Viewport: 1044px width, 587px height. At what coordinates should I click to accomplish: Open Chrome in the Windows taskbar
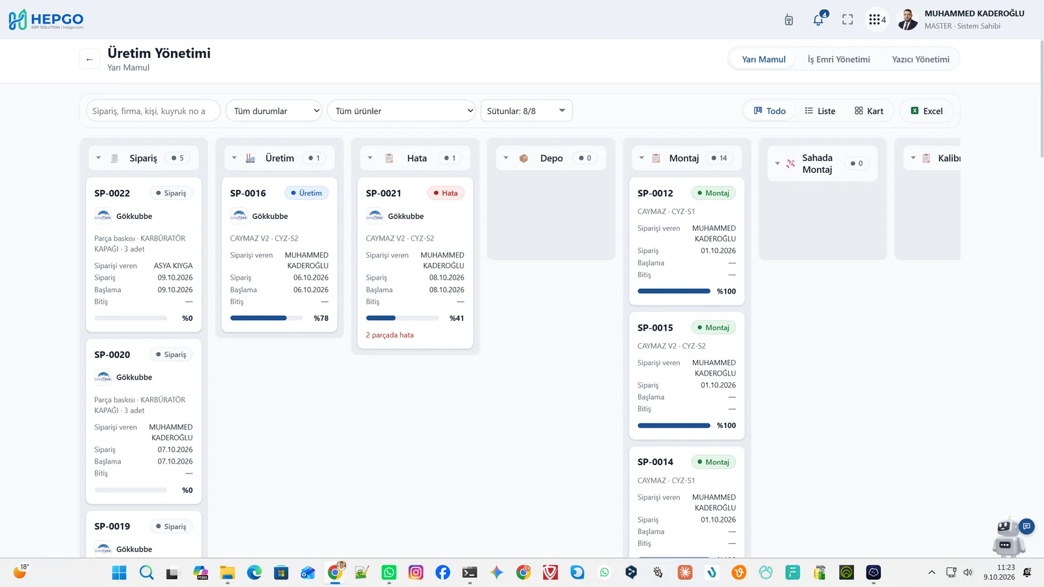(335, 573)
